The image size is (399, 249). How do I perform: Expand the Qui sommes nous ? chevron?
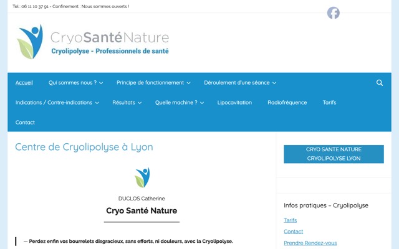(101, 83)
